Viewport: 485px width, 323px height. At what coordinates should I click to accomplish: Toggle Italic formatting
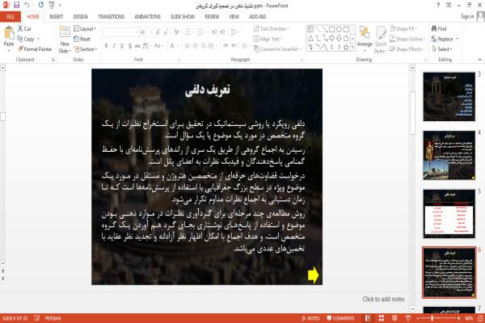pyautogui.click(x=114, y=46)
